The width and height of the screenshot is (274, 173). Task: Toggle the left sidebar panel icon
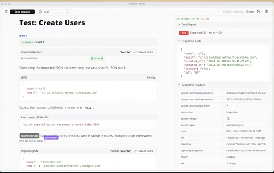6,12
